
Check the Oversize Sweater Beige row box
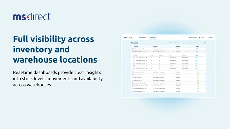133,89
